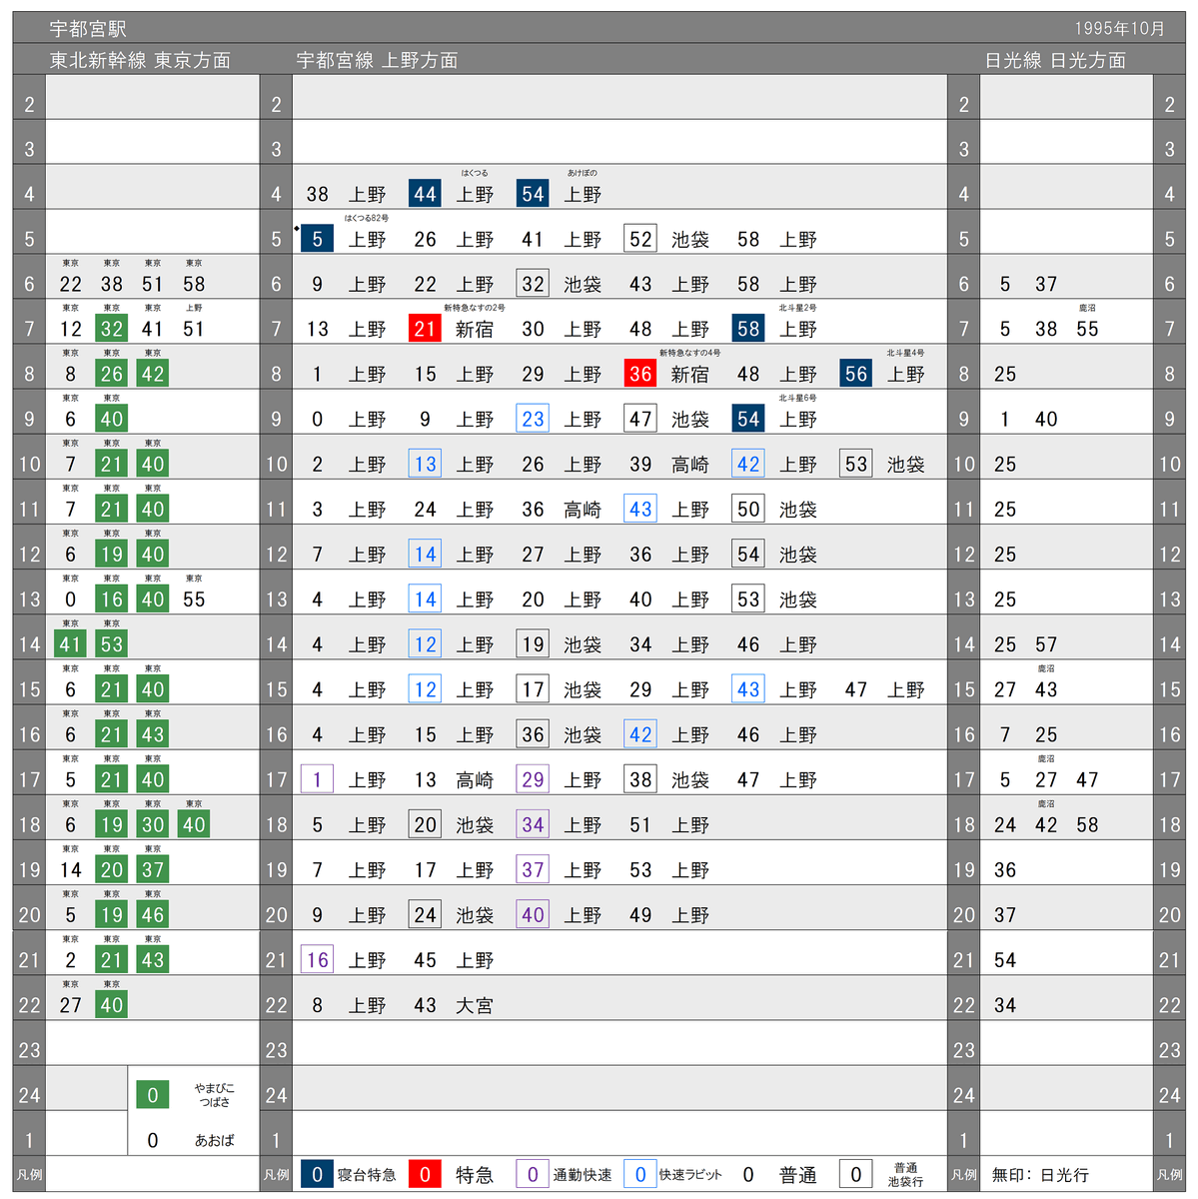Click the Nikko line 54 at 21時
Screen dimensions: 1198x1199
pyautogui.click(x=1005, y=960)
